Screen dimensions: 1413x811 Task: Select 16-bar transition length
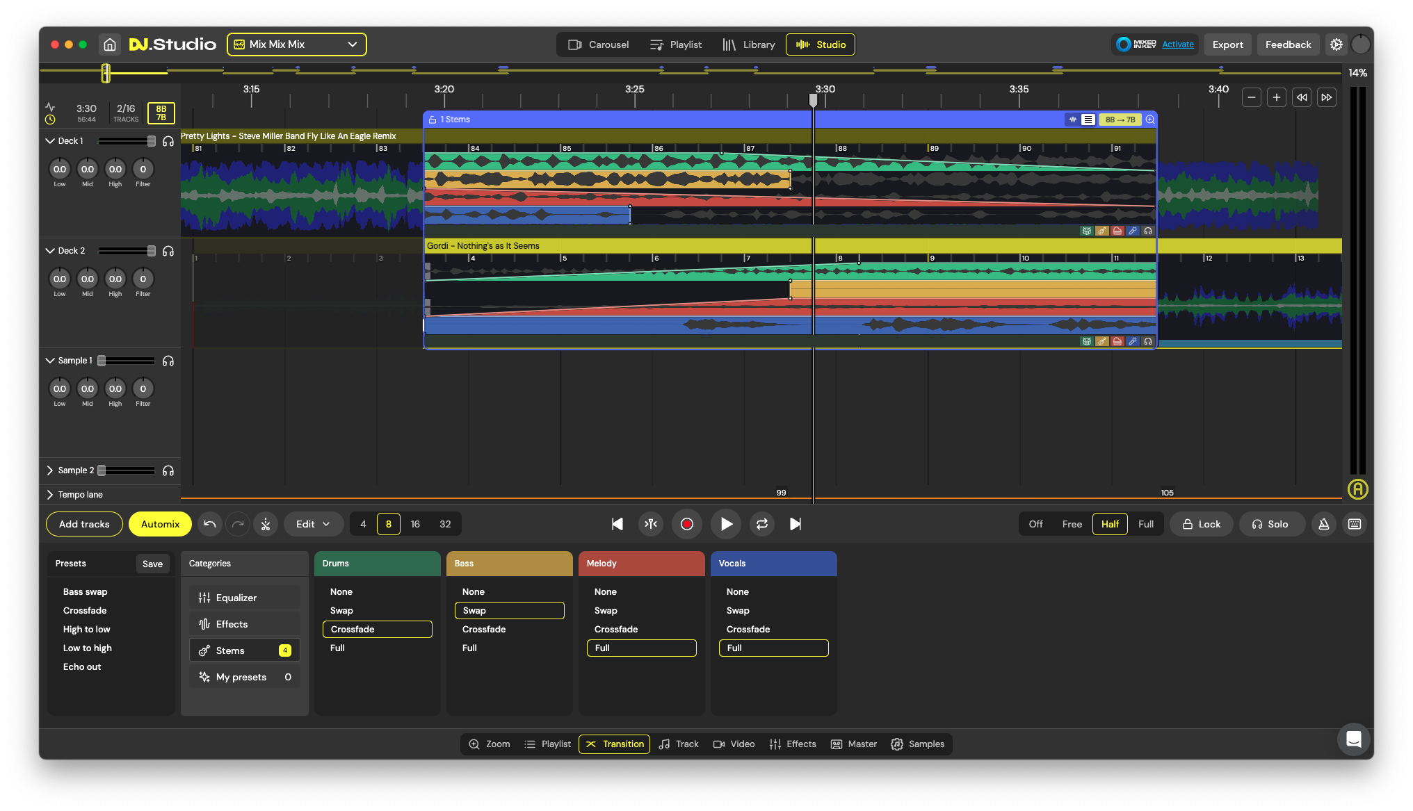click(415, 524)
